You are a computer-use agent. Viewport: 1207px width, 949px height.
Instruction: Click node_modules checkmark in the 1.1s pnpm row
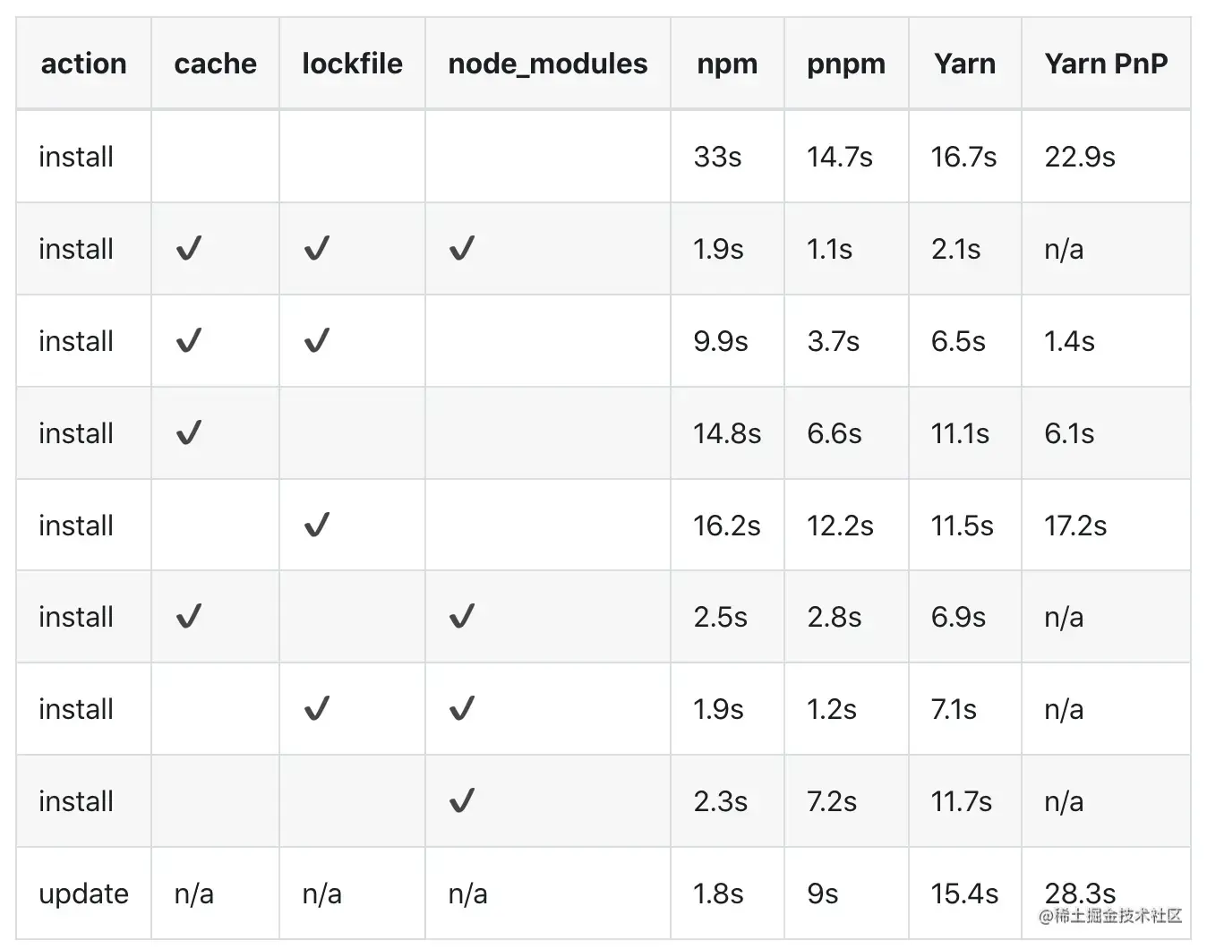click(461, 249)
